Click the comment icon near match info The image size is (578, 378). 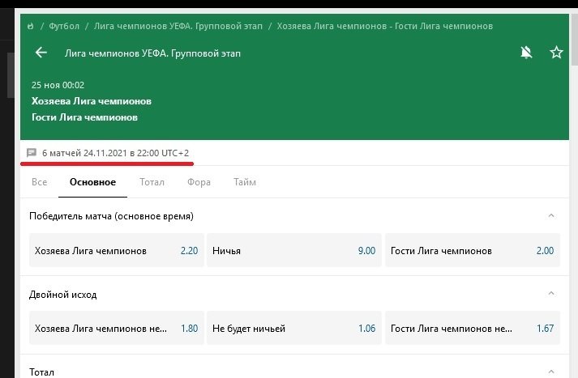[x=32, y=152]
